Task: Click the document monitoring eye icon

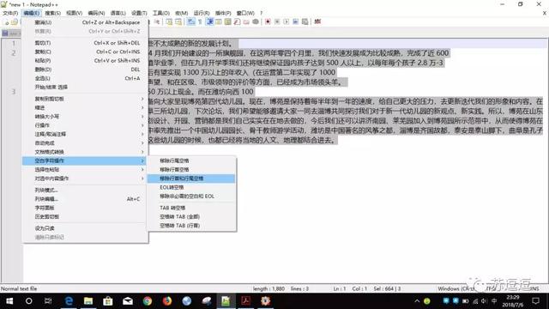Action: [x=256, y=21]
